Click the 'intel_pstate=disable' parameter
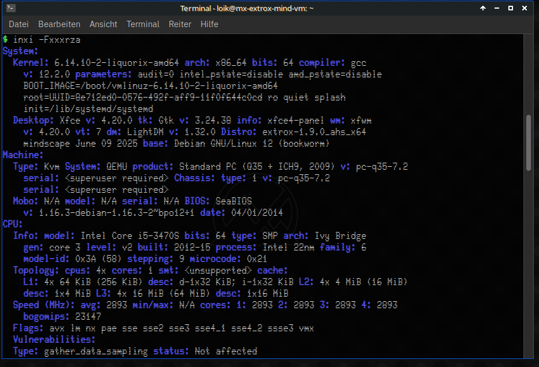 coord(231,74)
